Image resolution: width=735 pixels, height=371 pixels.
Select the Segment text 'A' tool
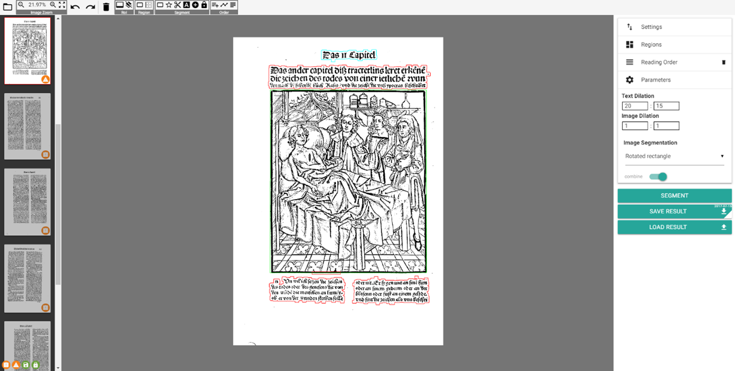(x=187, y=5)
